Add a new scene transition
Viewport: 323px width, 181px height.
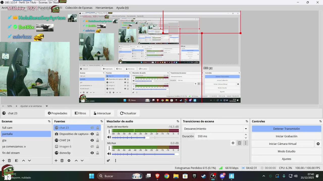[233, 143]
